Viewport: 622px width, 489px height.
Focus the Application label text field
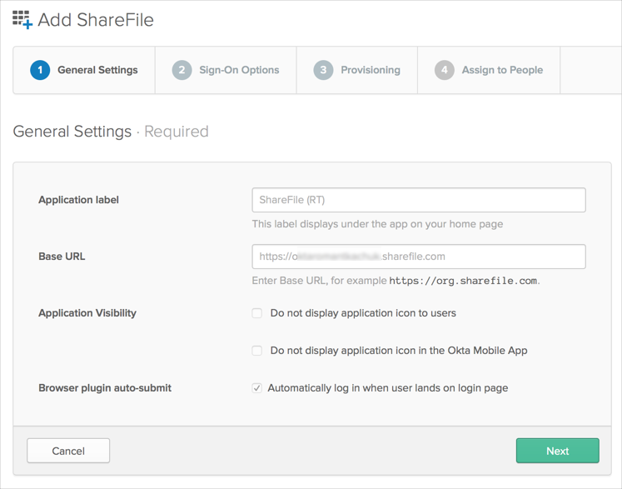tap(418, 200)
